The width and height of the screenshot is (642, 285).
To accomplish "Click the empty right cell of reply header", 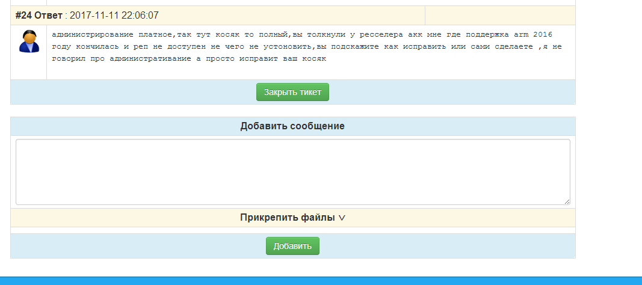I will coord(499,15).
